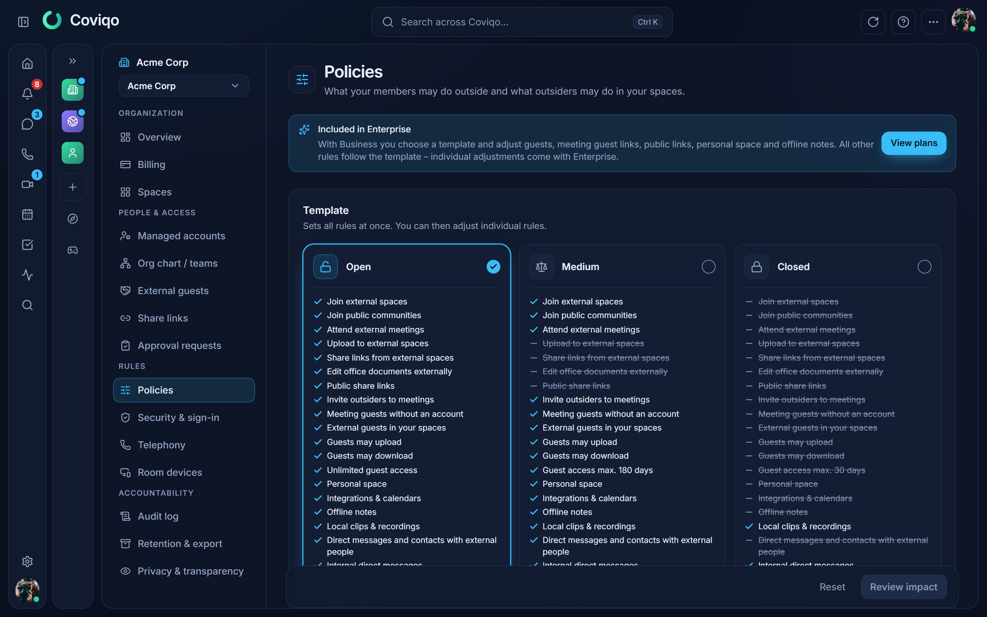Open External guests page
The image size is (987, 617).
(x=184, y=291)
